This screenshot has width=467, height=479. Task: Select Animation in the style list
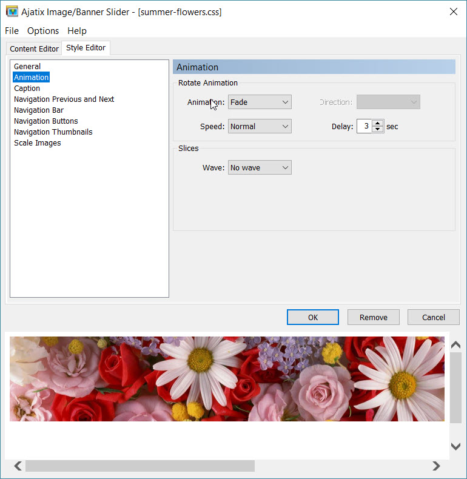(31, 77)
